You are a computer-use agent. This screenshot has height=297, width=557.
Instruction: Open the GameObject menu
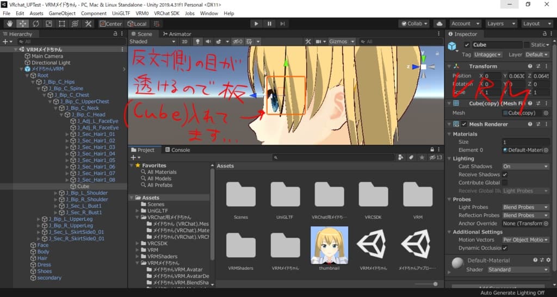tap(62, 14)
